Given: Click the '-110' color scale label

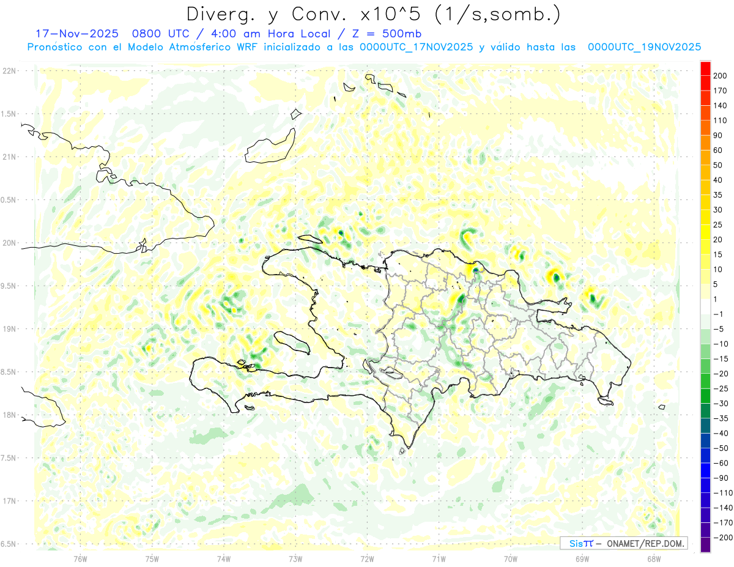Looking at the screenshot, I should coord(724,493).
